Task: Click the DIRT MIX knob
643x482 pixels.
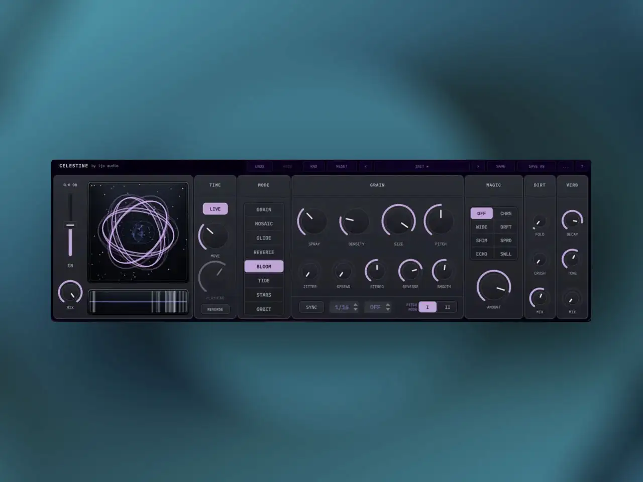Action: point(540,298)
